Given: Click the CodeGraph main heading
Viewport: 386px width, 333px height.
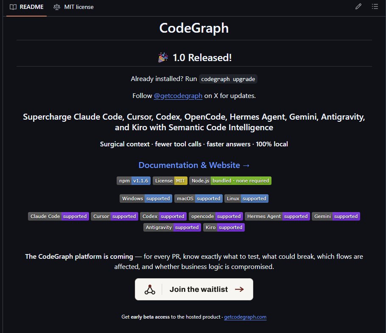Looking at the screenshot, I should [194, 28].
